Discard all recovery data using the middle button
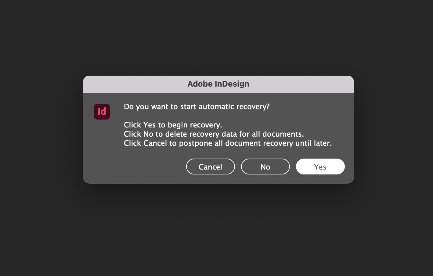Image resolution: width=433 pixels, height=276 pixels. [x=265, y=167]
